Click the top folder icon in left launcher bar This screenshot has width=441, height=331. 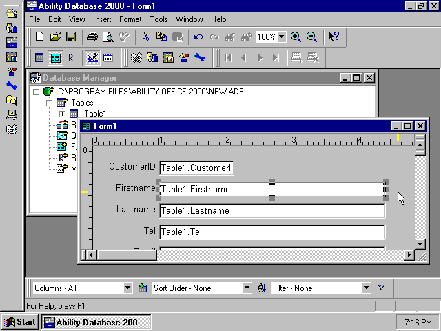point(12,13)
